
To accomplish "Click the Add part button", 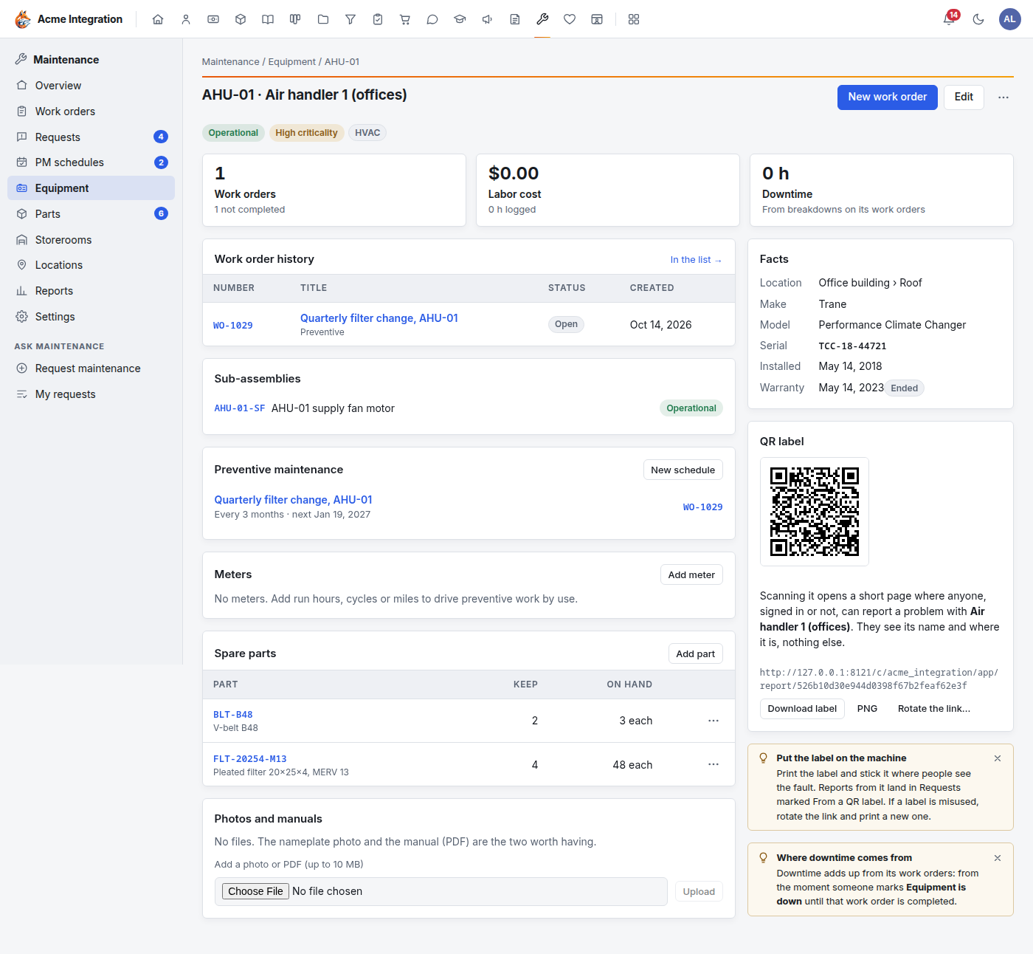I will coord(695,654).
